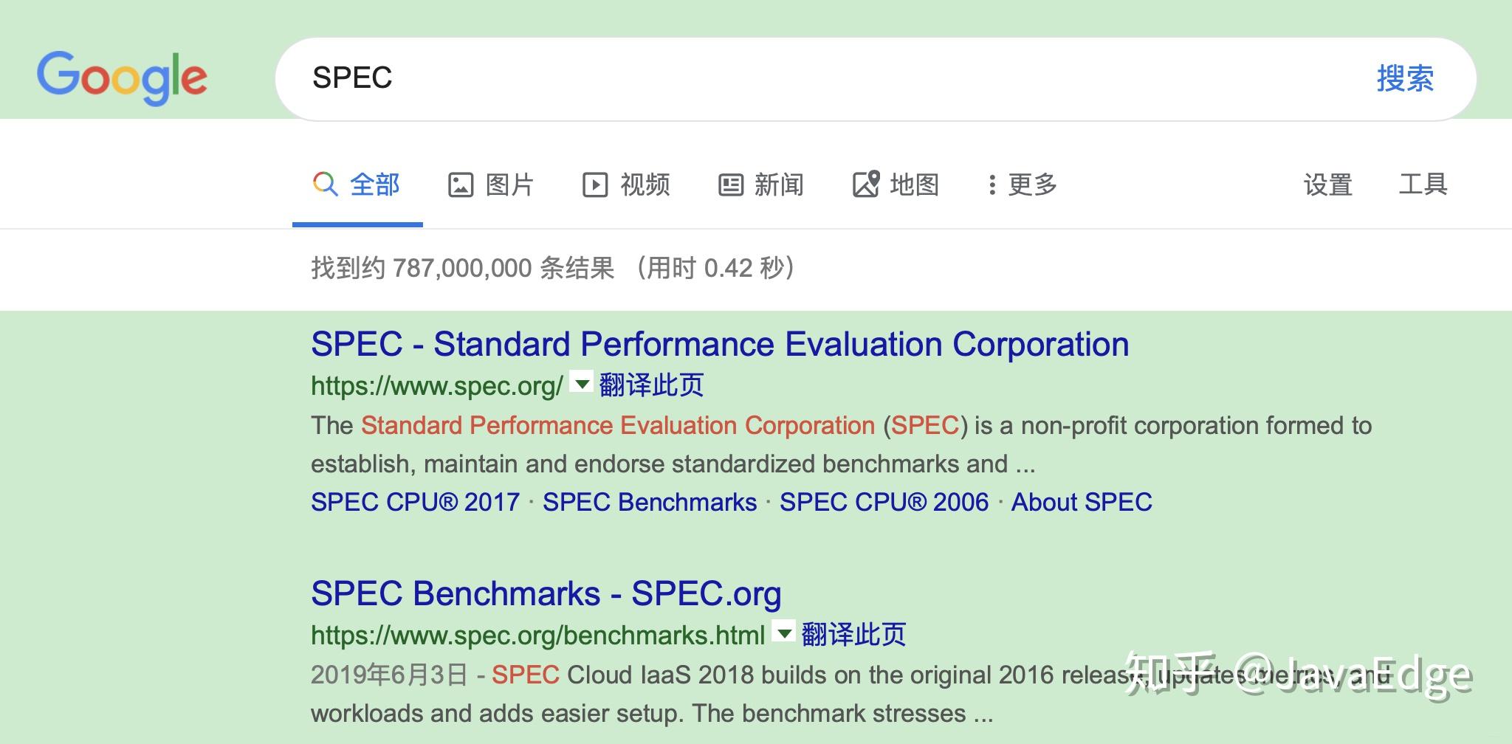This screenshot has width=1512, height=744.
Task: Click the search magnifier icon beside 全部
Action: [x=325, y=184]
